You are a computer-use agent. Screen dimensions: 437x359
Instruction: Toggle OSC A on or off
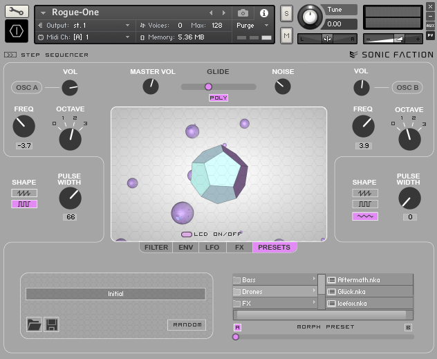27,88
